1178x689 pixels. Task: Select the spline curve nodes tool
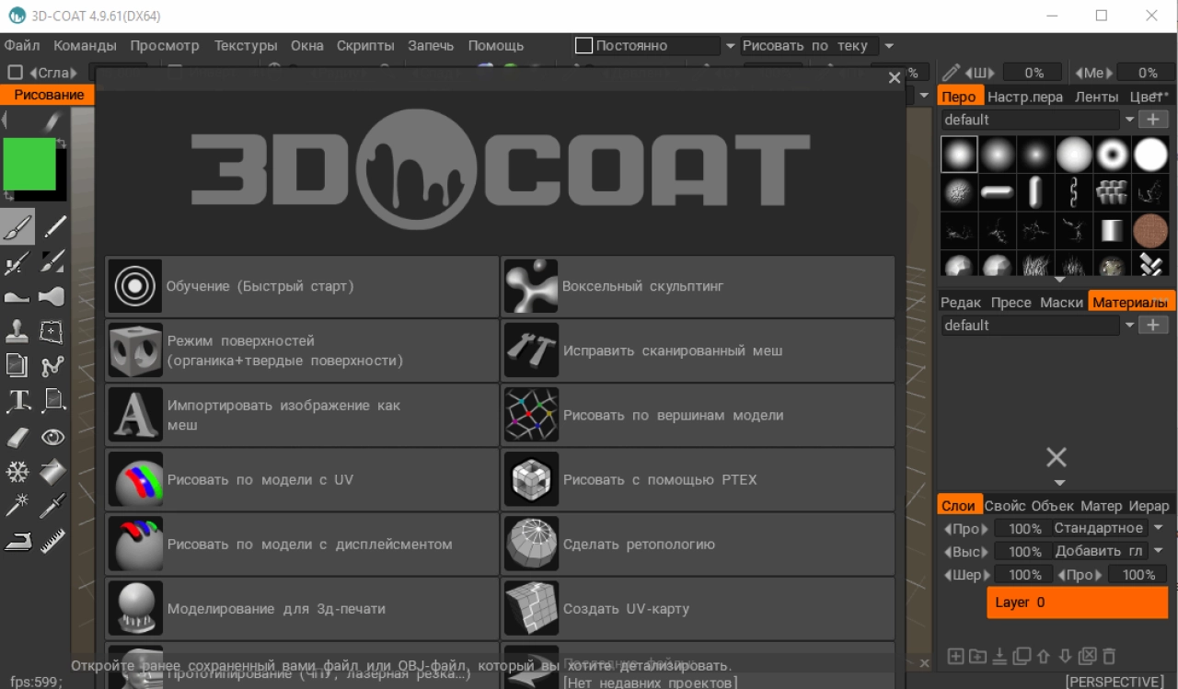pyautogui.click(x=52, y=366)
